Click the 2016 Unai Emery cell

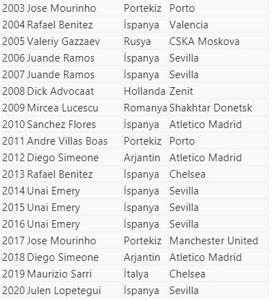[41, 224]
